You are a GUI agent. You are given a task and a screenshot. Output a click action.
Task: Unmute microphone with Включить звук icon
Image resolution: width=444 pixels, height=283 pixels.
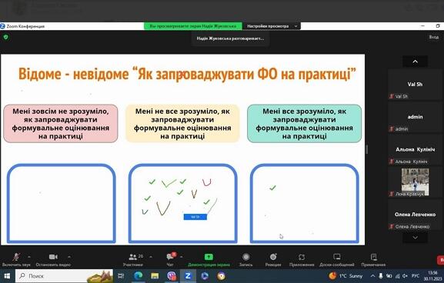tap(16, 257)
